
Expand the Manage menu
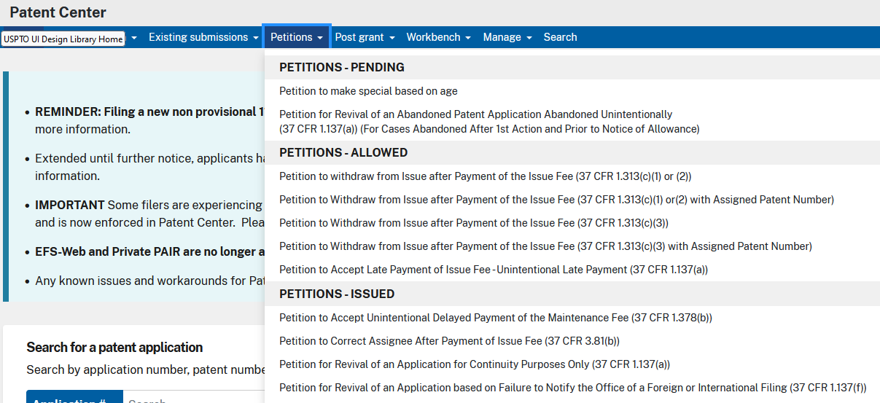click(x=507, y=37)
